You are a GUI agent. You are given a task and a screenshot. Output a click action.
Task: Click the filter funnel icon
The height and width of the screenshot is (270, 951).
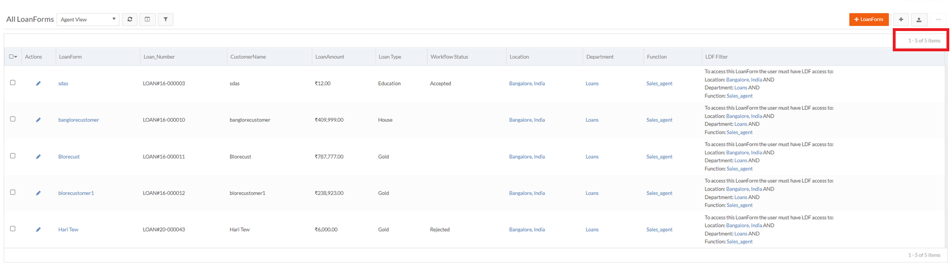[166, 19]
